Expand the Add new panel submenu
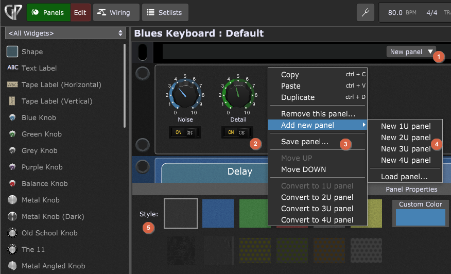The width and height of the screenshot is (451, 274). [318, 125]
